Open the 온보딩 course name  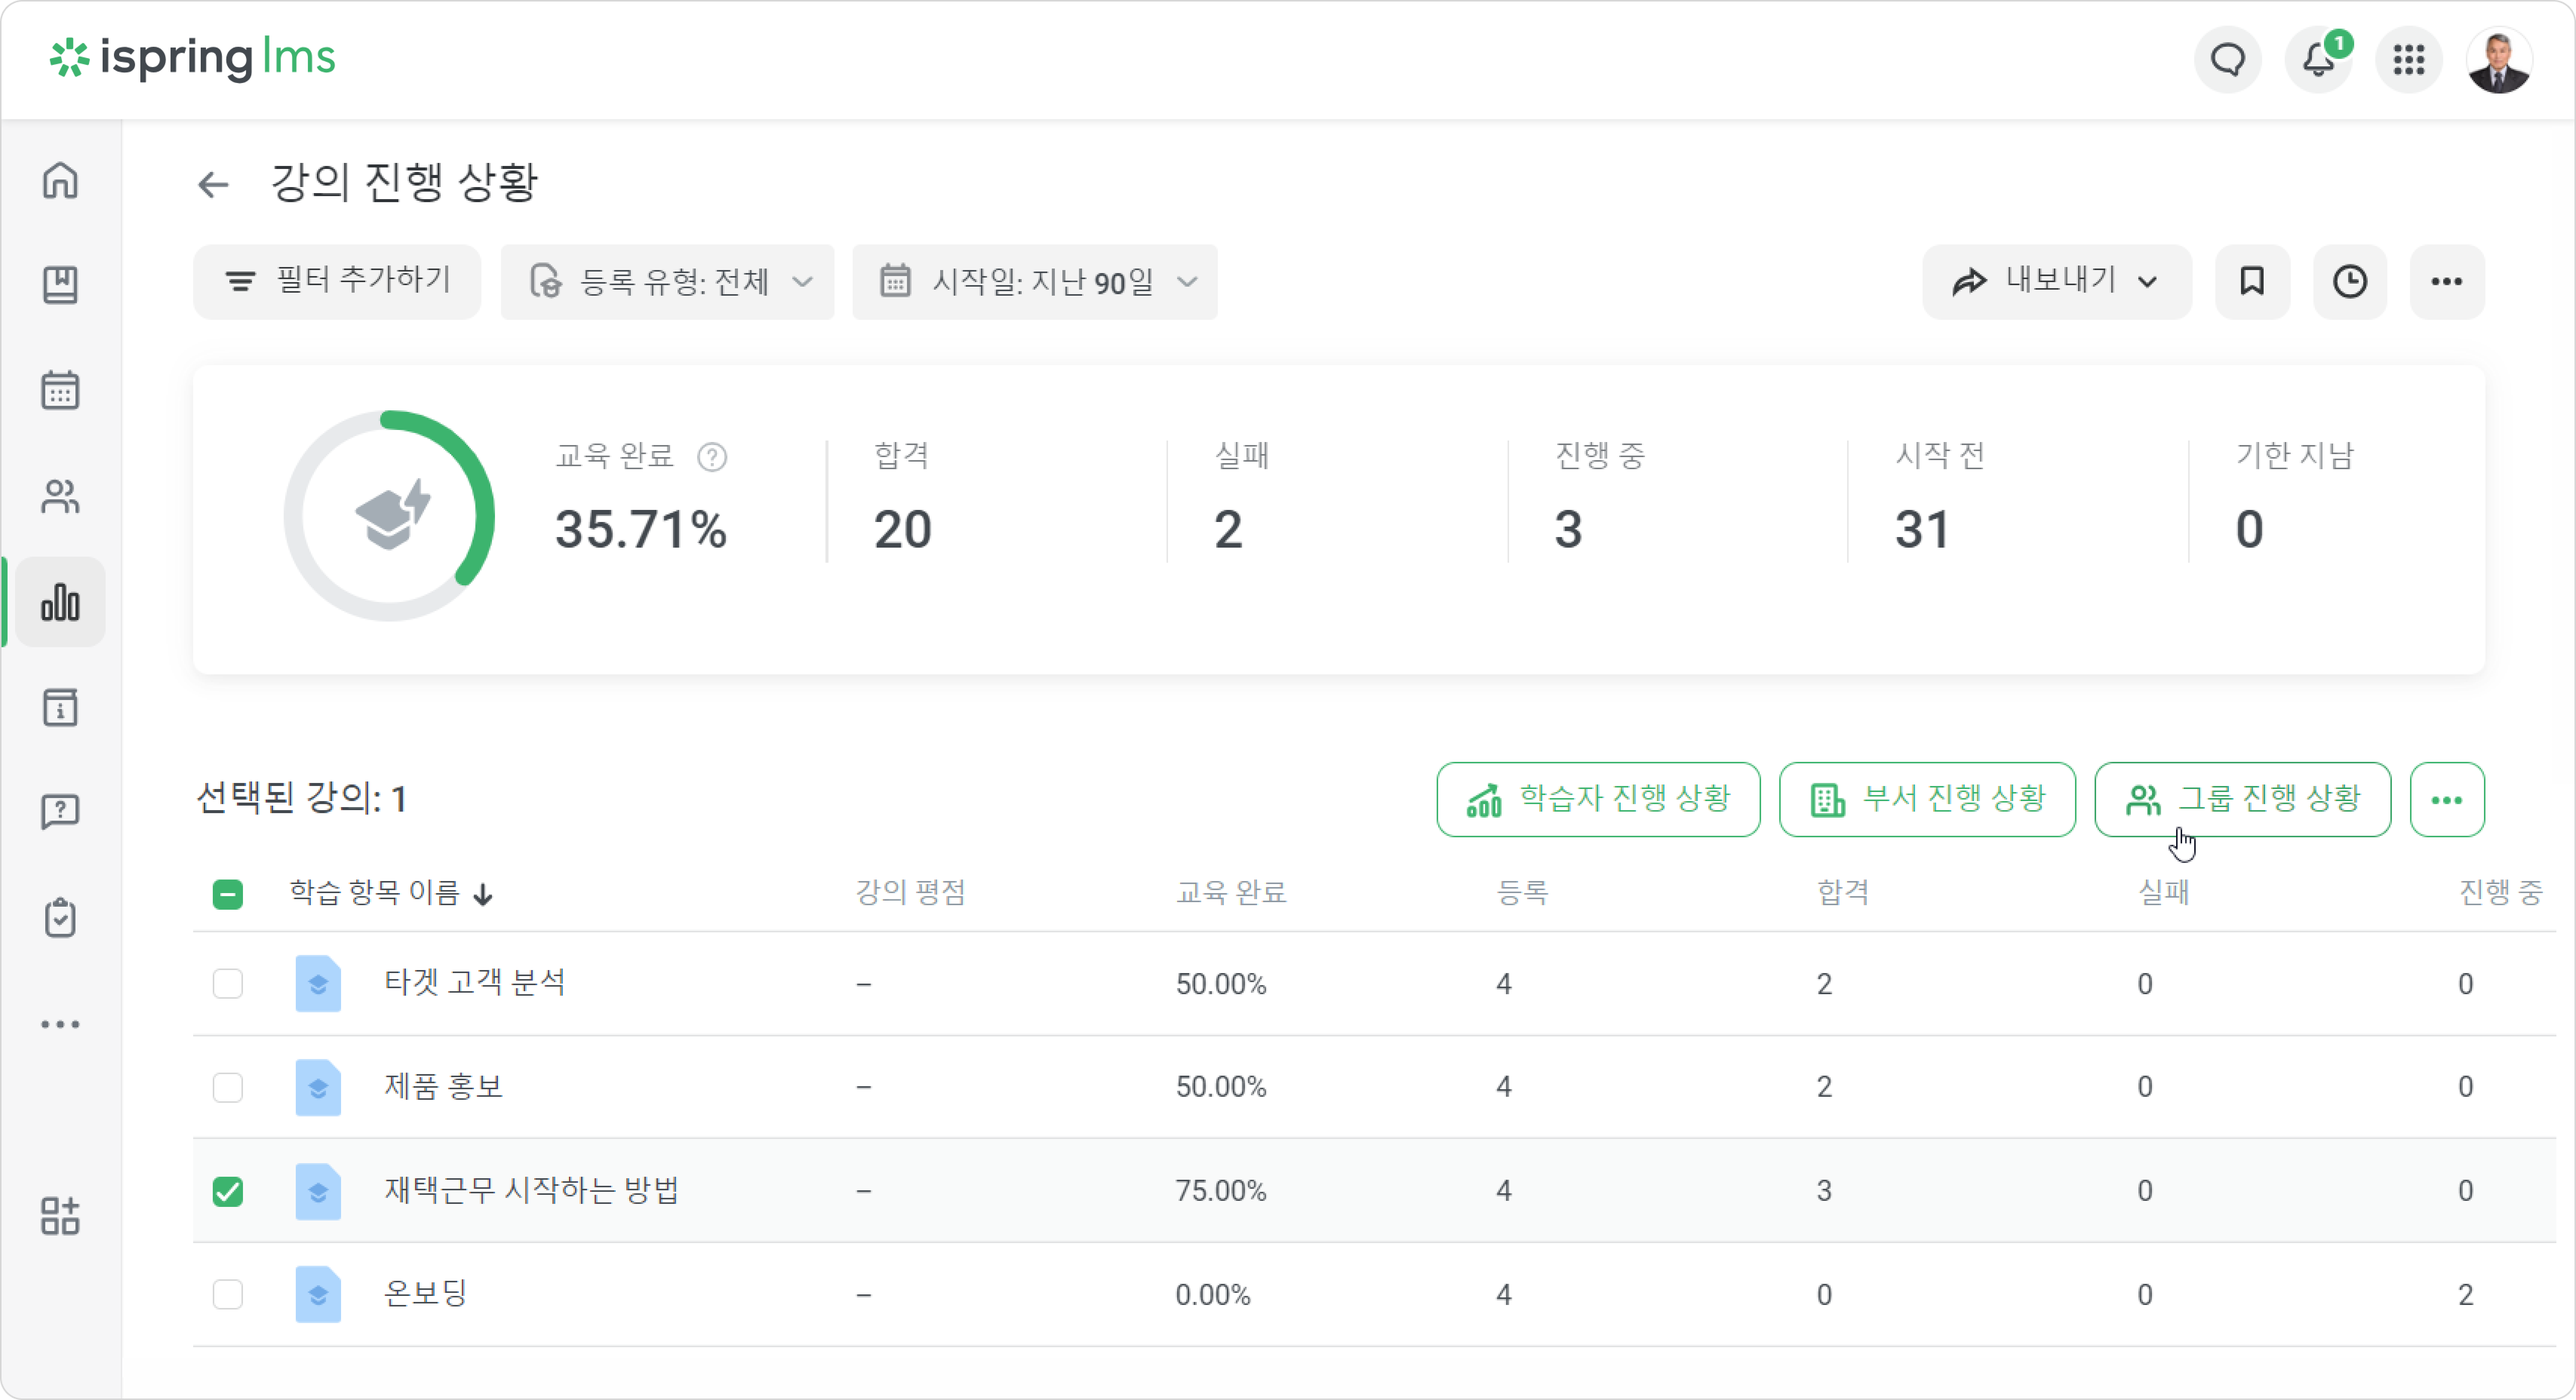coord(426,1294)
